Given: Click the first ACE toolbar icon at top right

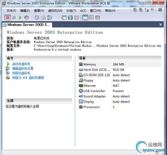Looking at the screenshot, I should click(135, 10).
